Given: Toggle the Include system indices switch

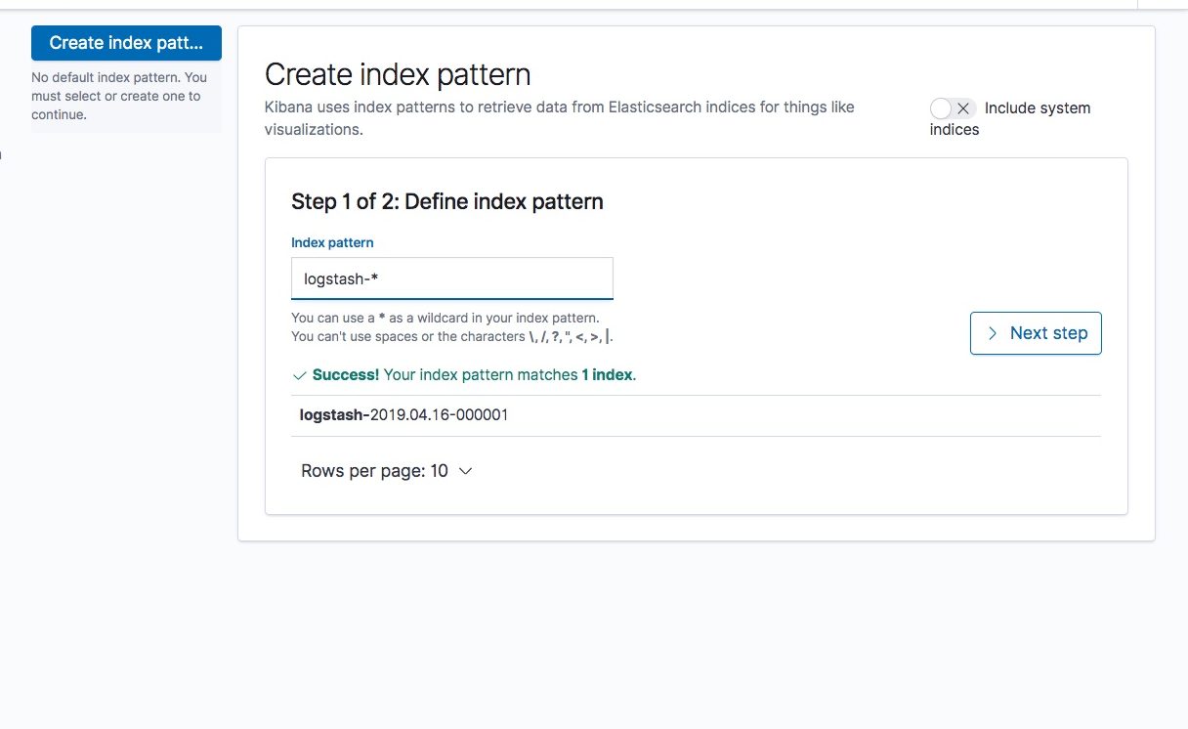Looking at the screenshot, I should pos(953,108).
